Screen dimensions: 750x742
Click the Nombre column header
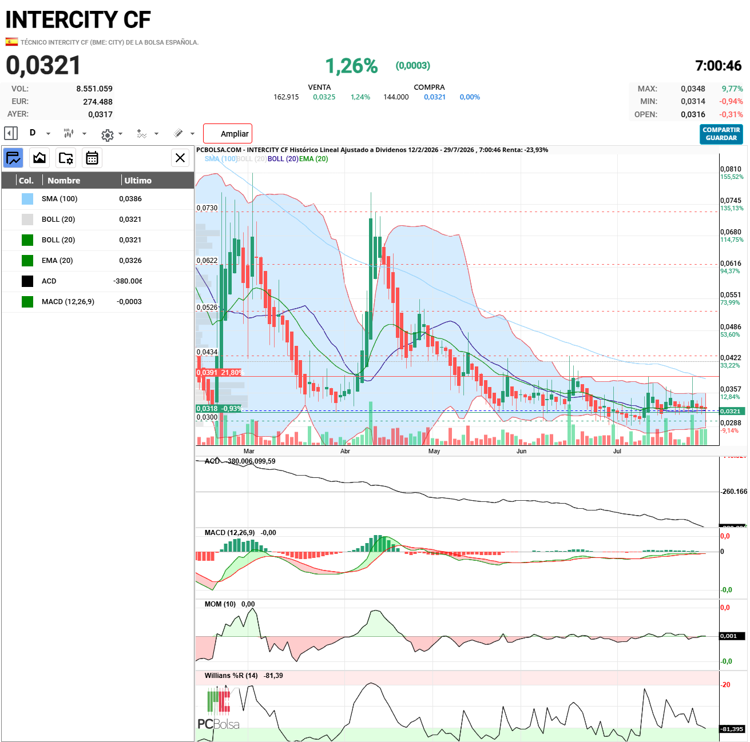(64, 181)
